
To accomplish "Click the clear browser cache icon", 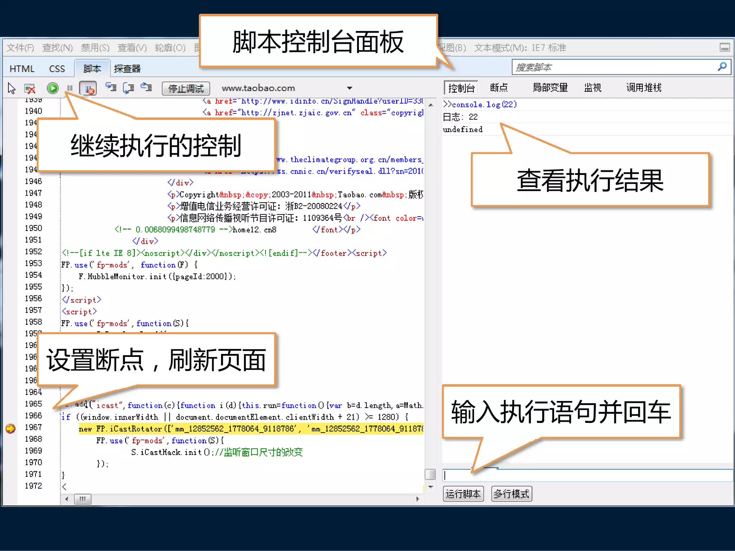I will pos(30,88).
